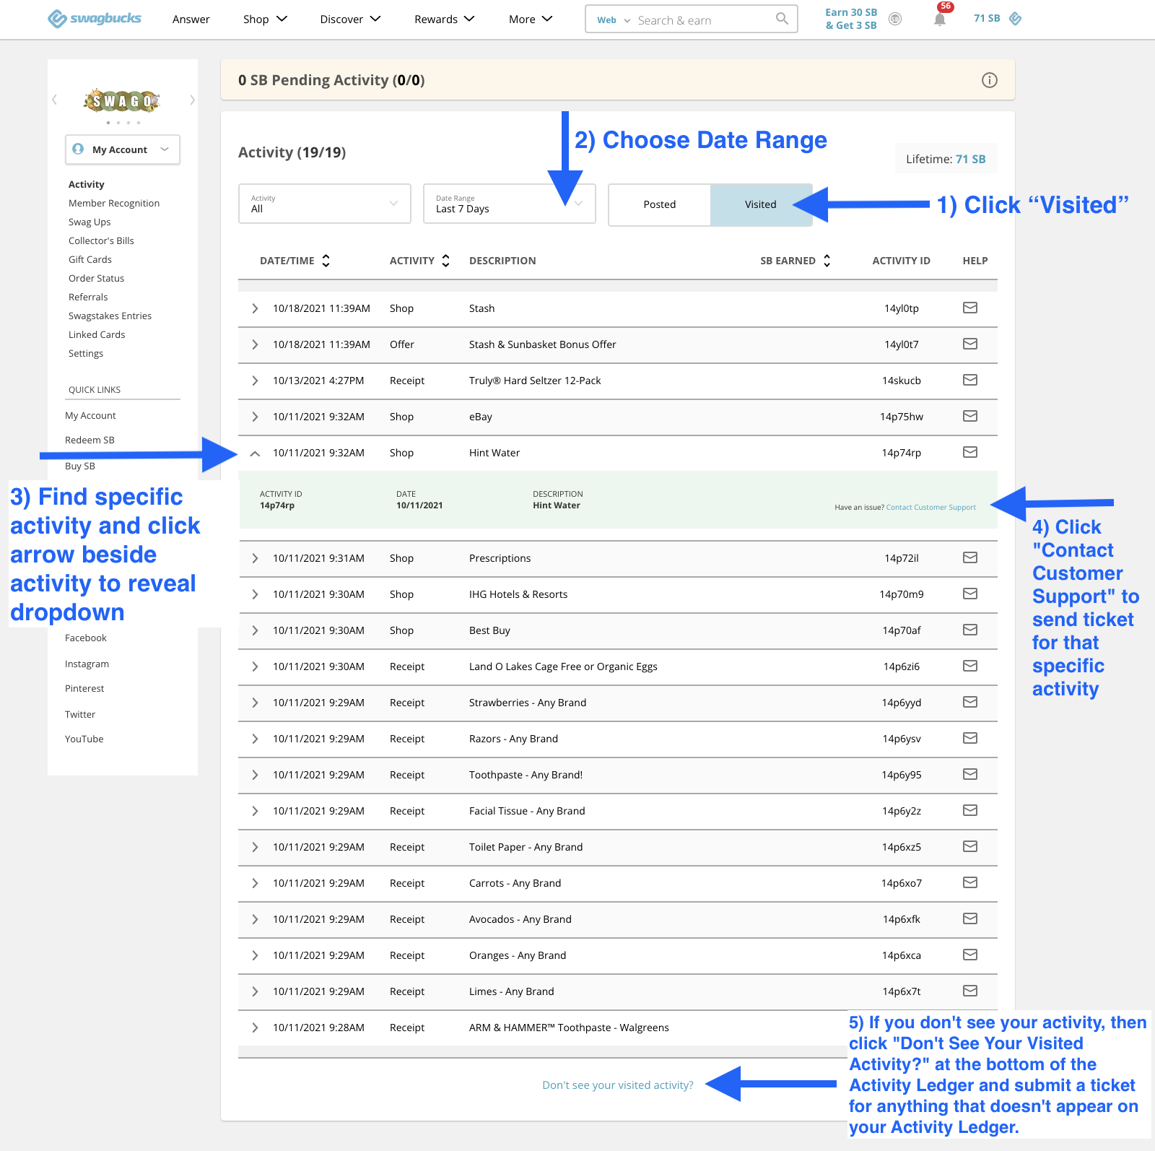Image resolution: width=1155 pixels, height=1151 pixels.
Task: Open the Web search type dropdown
Action: [613, 20]
